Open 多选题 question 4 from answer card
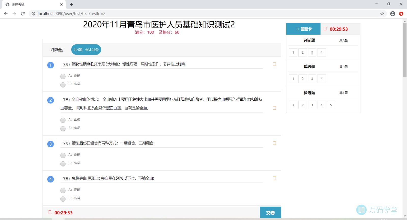The width and height of the screenshot is (407, 220). (x=321, y=105)
